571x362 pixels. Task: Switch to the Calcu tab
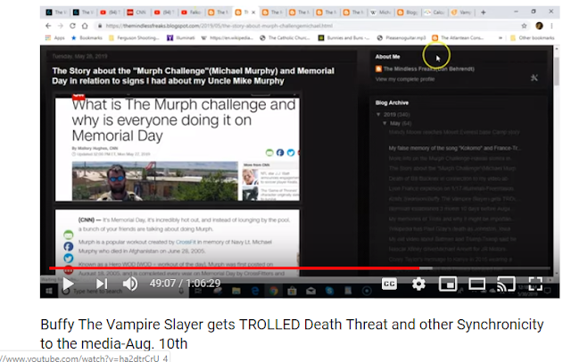(x=434, y=12)
